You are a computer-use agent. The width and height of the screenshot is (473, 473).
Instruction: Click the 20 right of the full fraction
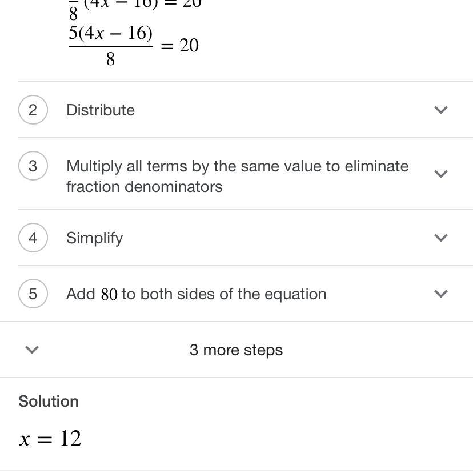click(189, 46)
